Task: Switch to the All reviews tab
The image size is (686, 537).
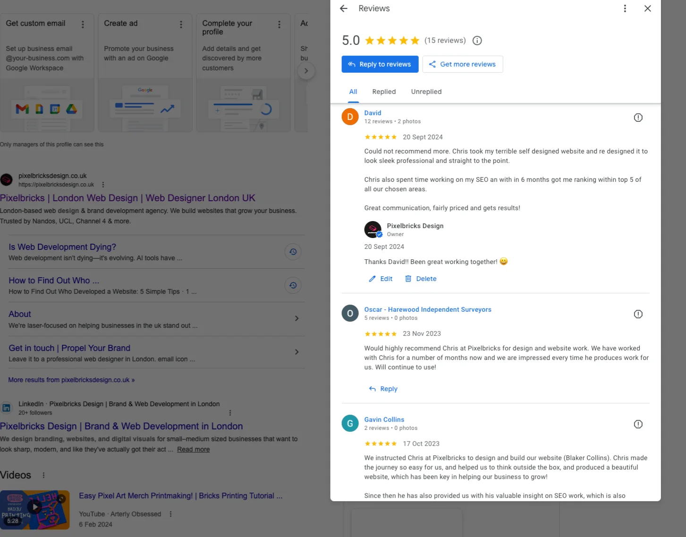Action: 353,92
